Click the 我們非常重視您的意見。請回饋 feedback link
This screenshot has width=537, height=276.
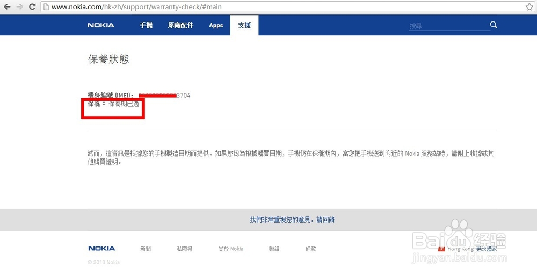(292, 220)
